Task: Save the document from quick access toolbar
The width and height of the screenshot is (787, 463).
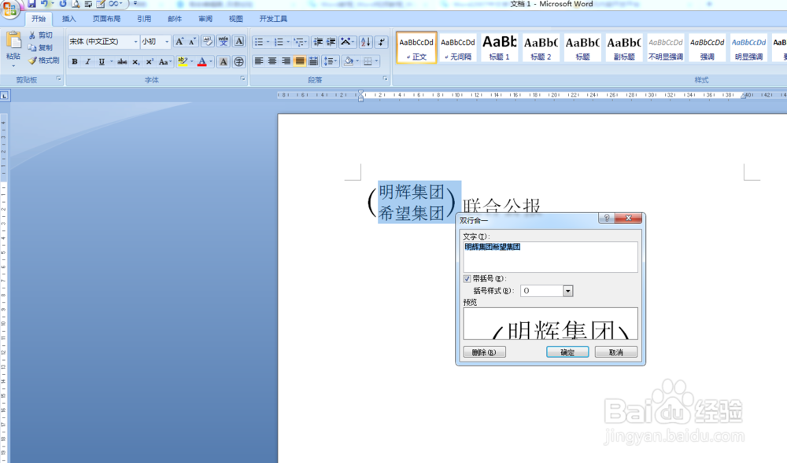Action: click(x=31, y=4)
